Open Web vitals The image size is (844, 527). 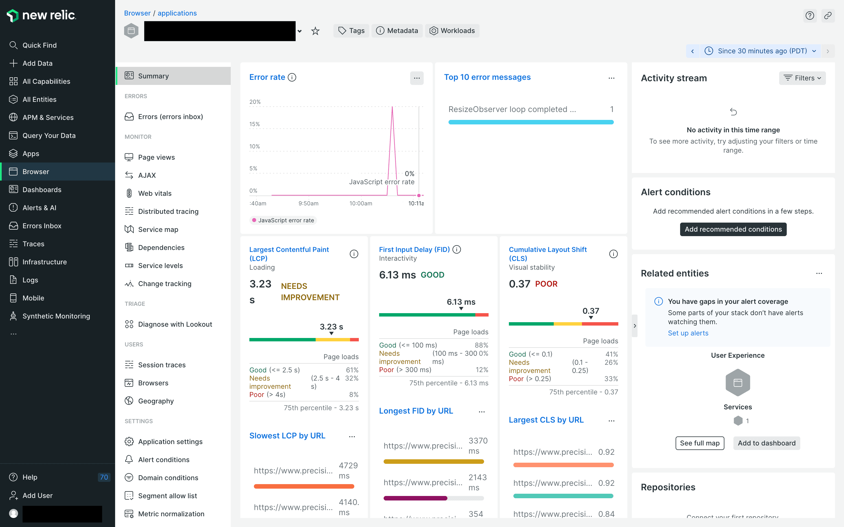tap(148, 194)
